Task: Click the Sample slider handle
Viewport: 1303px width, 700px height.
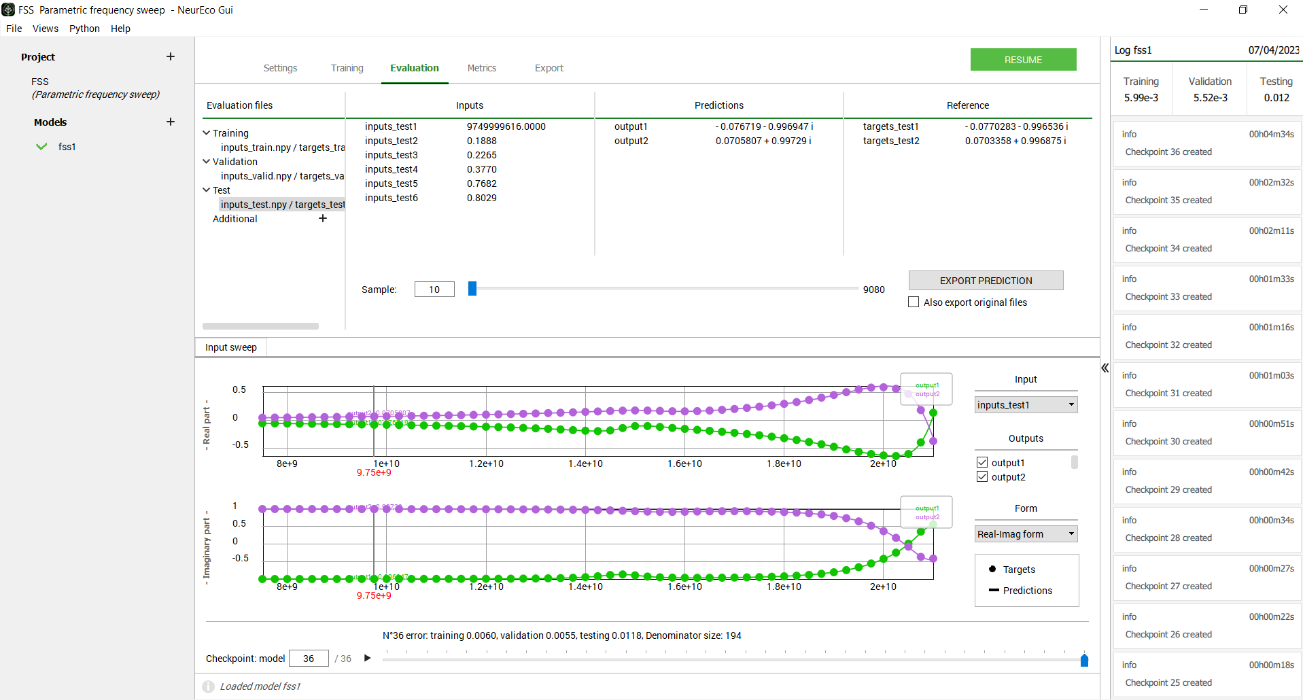Action: (x=472, y=289)
